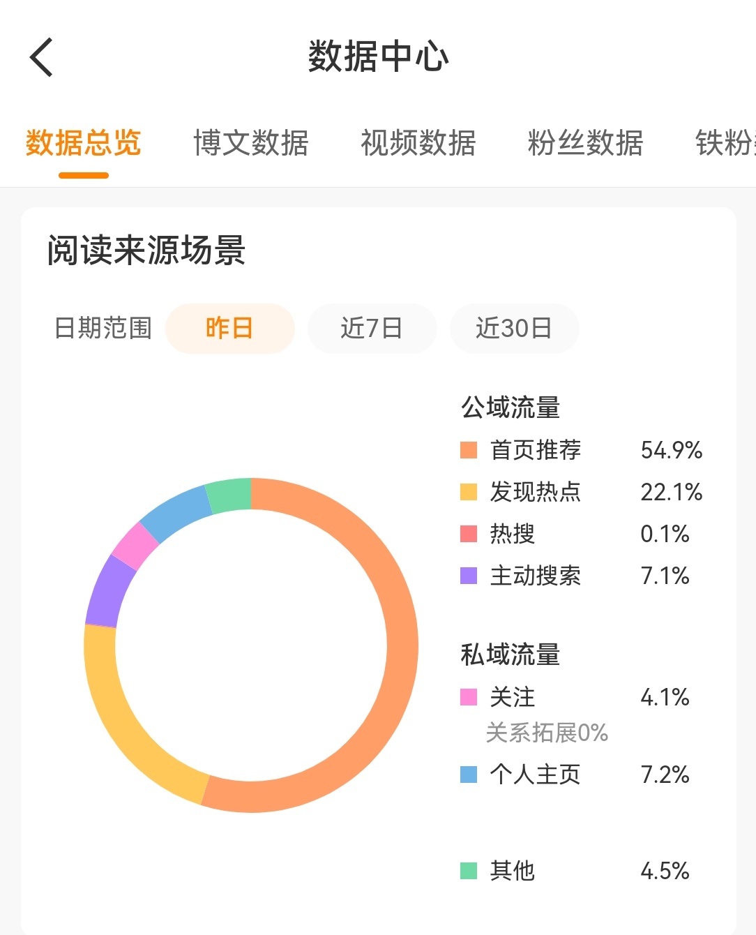Screen dimensions: 756x935
Task: Switch to the 数据总览 tab
Action: (x=82, y=142)
